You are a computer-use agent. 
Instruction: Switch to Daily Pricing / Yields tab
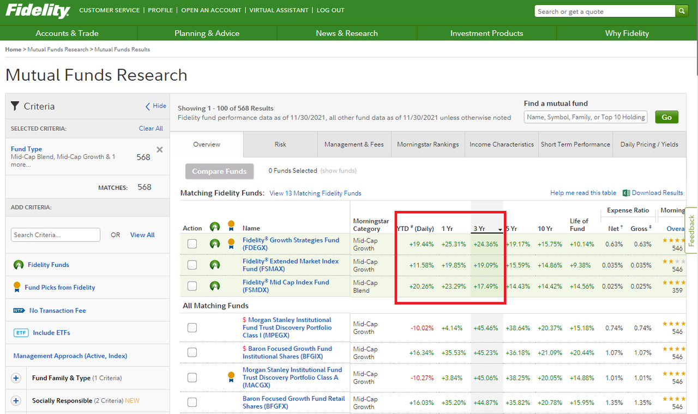pos(649,144)
